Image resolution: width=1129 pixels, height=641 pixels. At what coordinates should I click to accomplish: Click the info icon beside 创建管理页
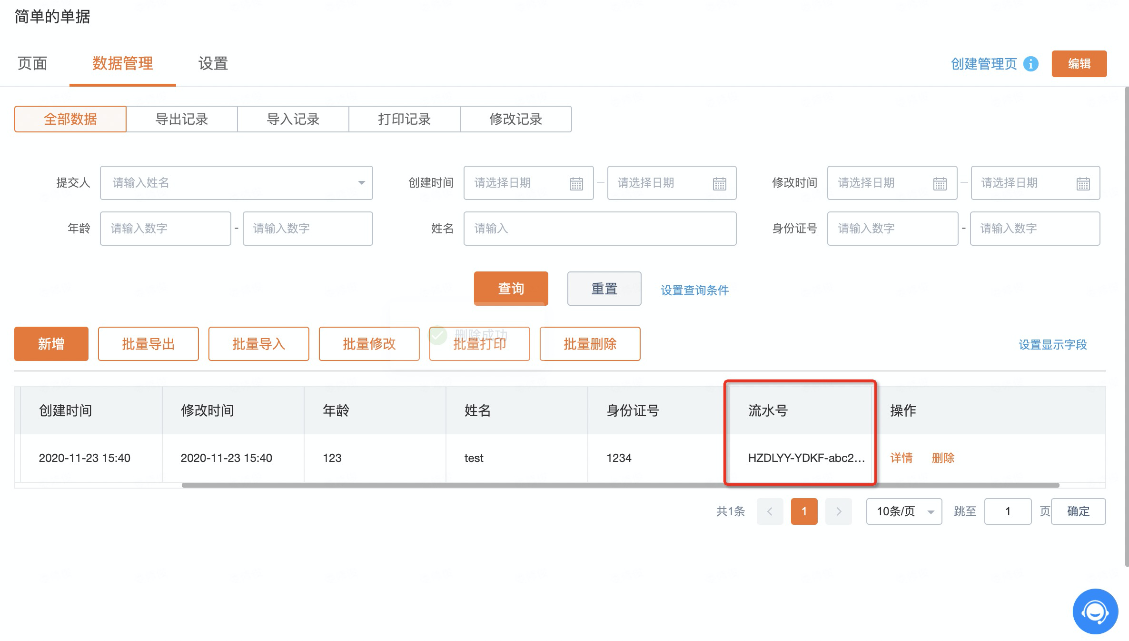[1031, 64]
